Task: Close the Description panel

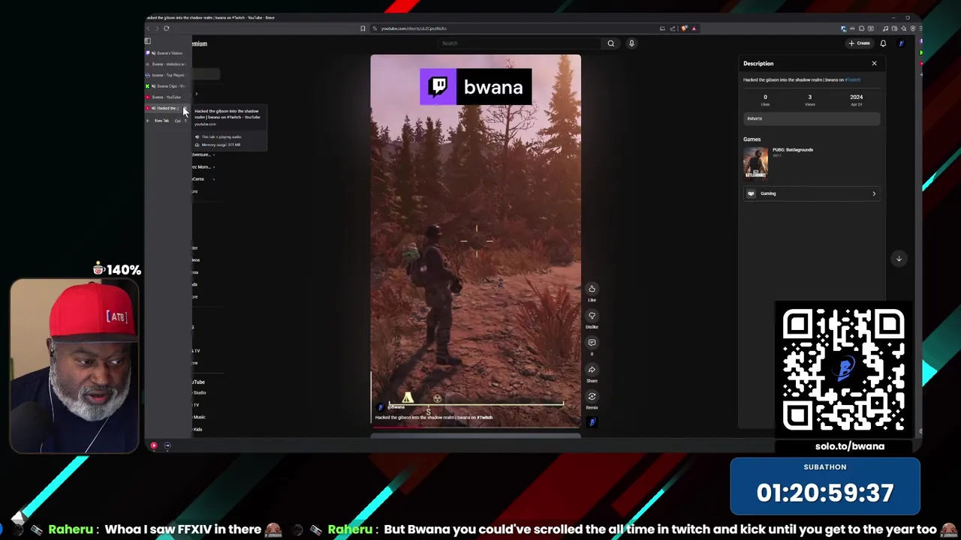Action: (x=874, y=64)
